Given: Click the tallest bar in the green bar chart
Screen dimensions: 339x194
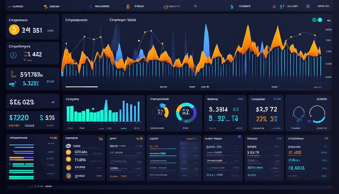Looking at the screenshot, I should [x=106, y=111].
